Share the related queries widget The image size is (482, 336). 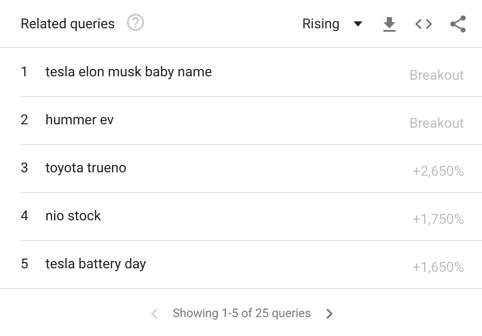[458, 24]
